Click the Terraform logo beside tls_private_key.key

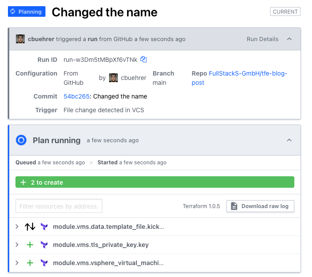(44, 245)
